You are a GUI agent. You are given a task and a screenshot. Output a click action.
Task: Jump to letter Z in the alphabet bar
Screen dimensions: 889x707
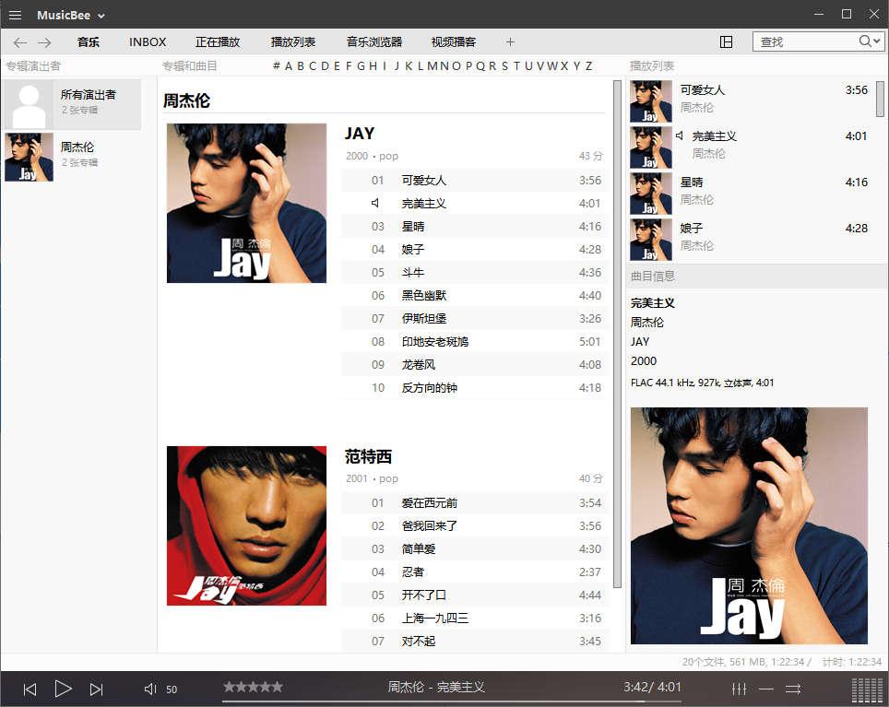pos(589,66)
